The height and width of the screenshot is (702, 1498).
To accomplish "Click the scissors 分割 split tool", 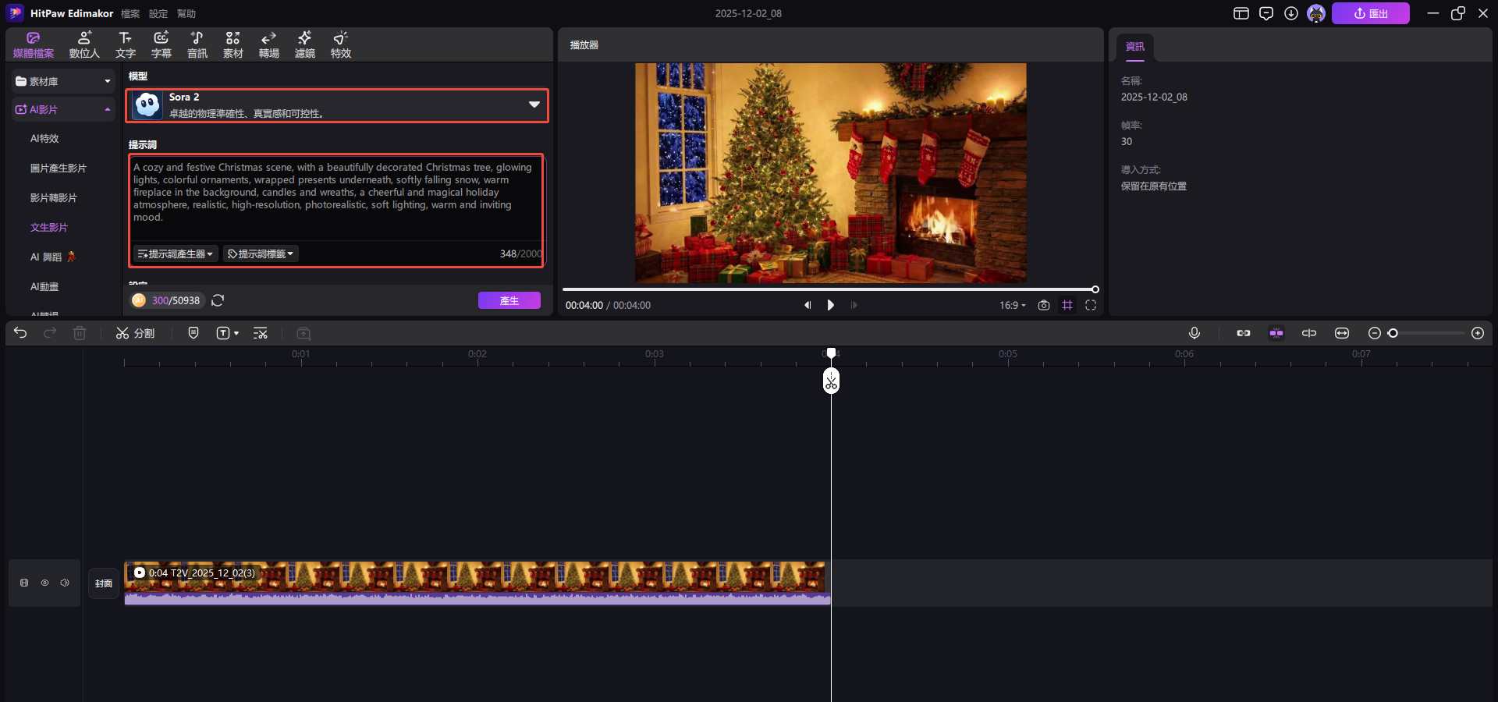I will [135, 333].
